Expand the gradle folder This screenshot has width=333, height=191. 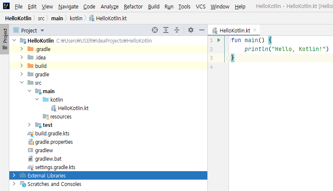coord(22,74)
